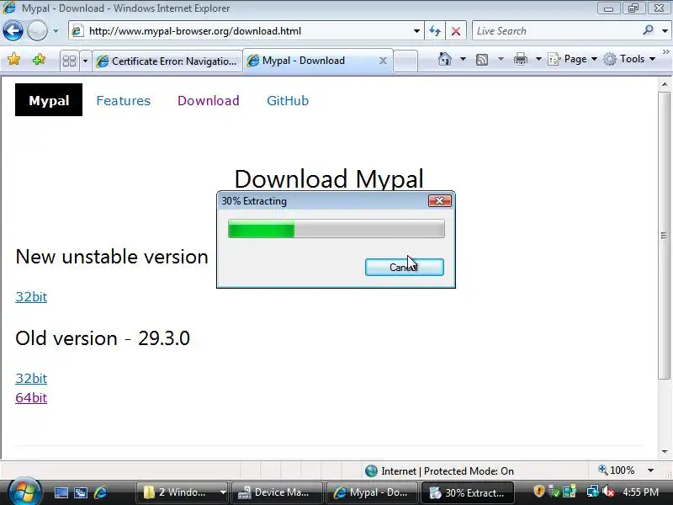Click Internet Protected Mode status globe

pos(371,471)
